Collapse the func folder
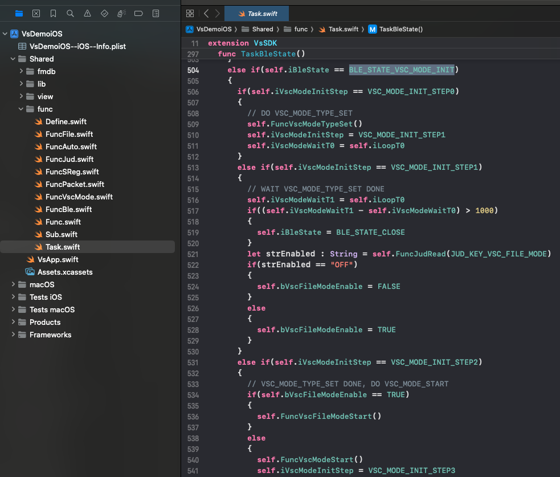 tap(22, 109)
